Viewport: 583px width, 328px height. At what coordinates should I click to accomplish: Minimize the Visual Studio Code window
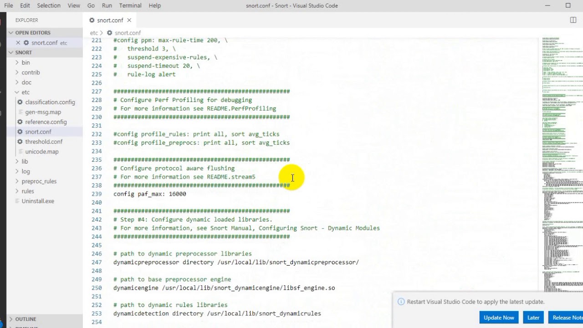547,5
